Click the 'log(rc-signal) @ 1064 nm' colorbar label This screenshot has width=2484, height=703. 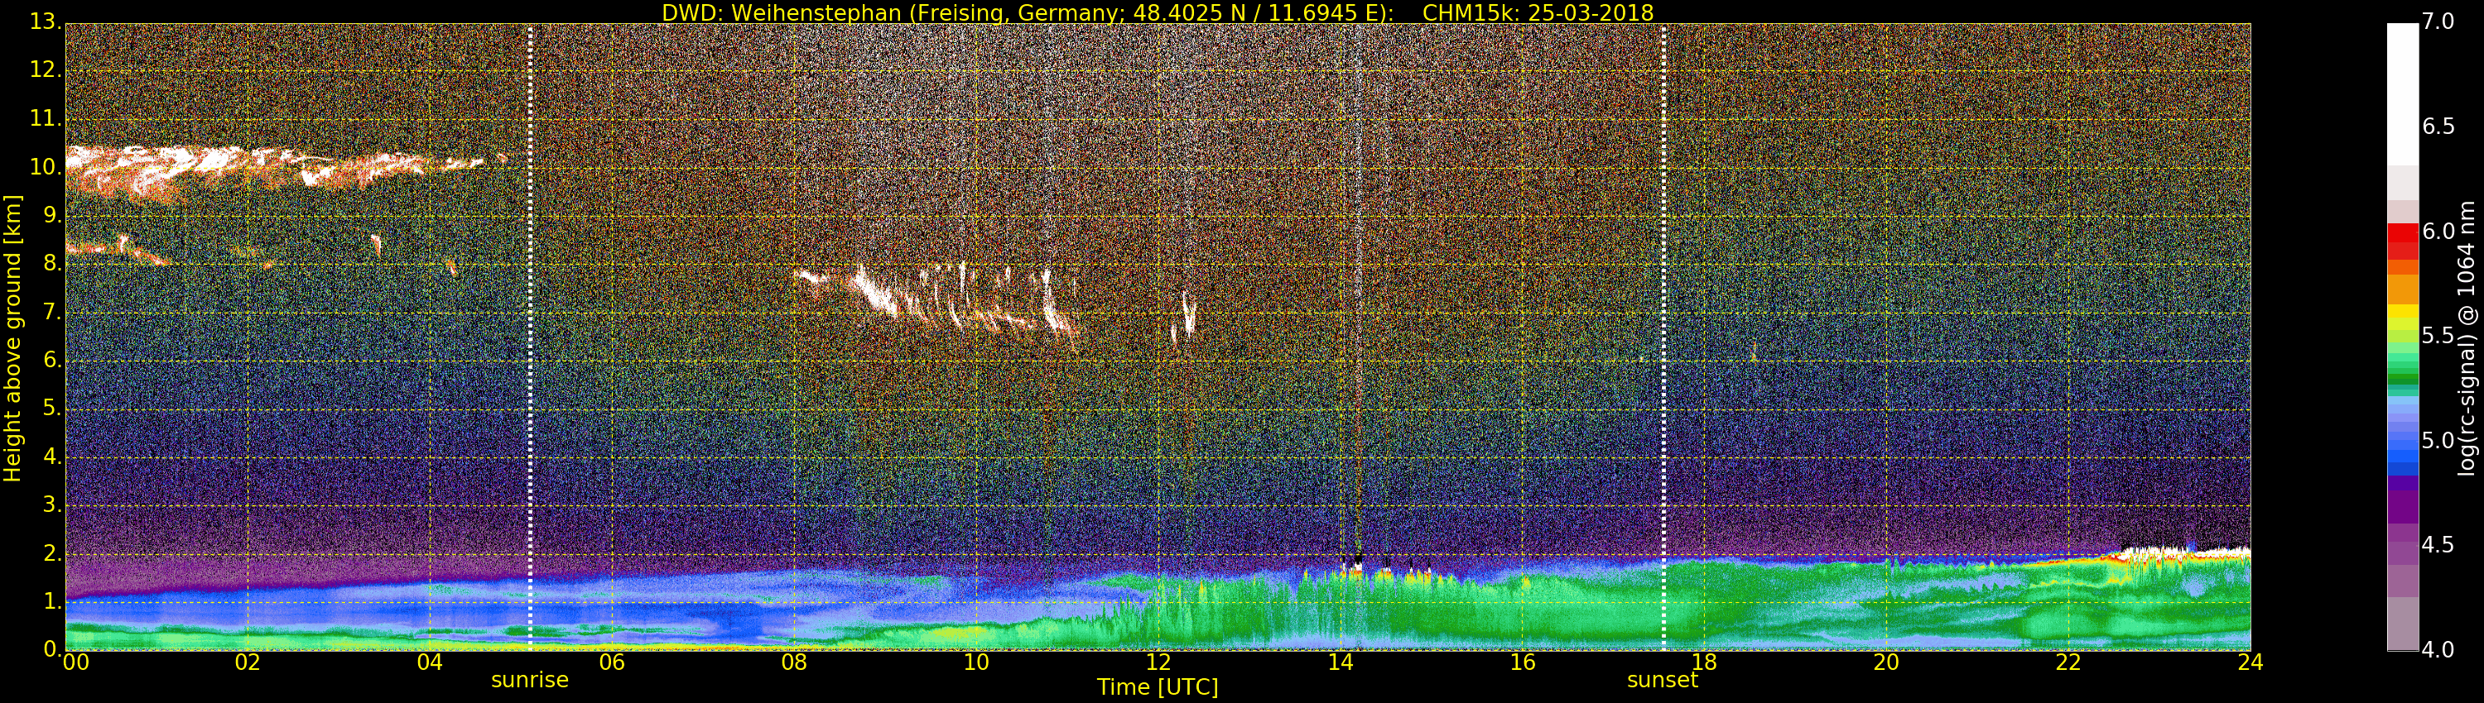(x=2468, y=338)
